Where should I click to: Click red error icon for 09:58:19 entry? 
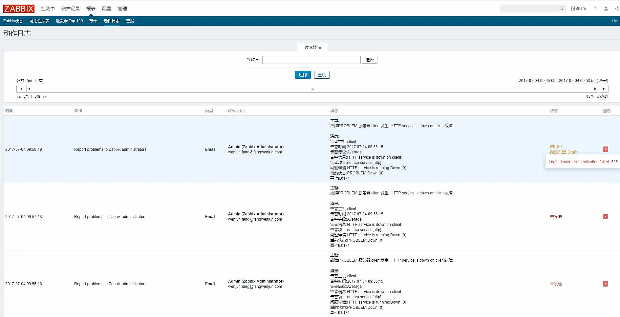point(606,149)
